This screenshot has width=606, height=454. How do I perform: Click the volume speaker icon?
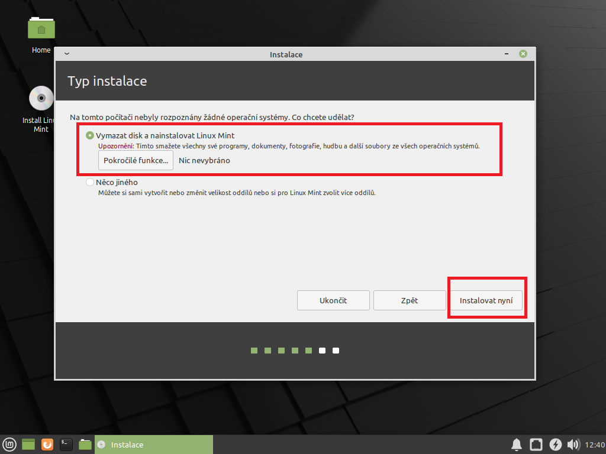point(573,445)
